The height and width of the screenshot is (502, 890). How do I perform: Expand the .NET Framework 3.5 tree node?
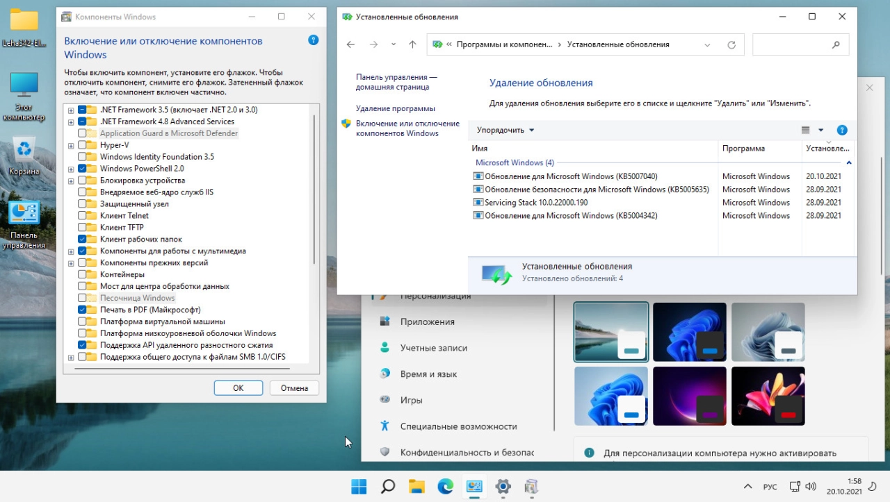[71, 110]
